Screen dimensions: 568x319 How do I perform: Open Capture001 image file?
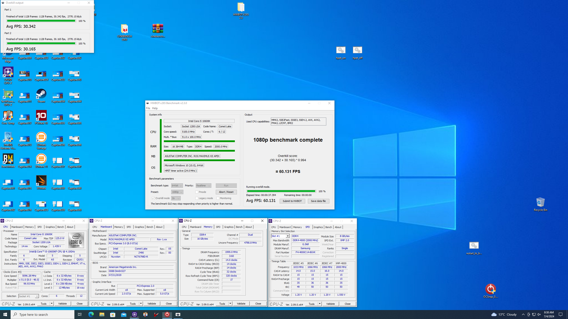8,184
